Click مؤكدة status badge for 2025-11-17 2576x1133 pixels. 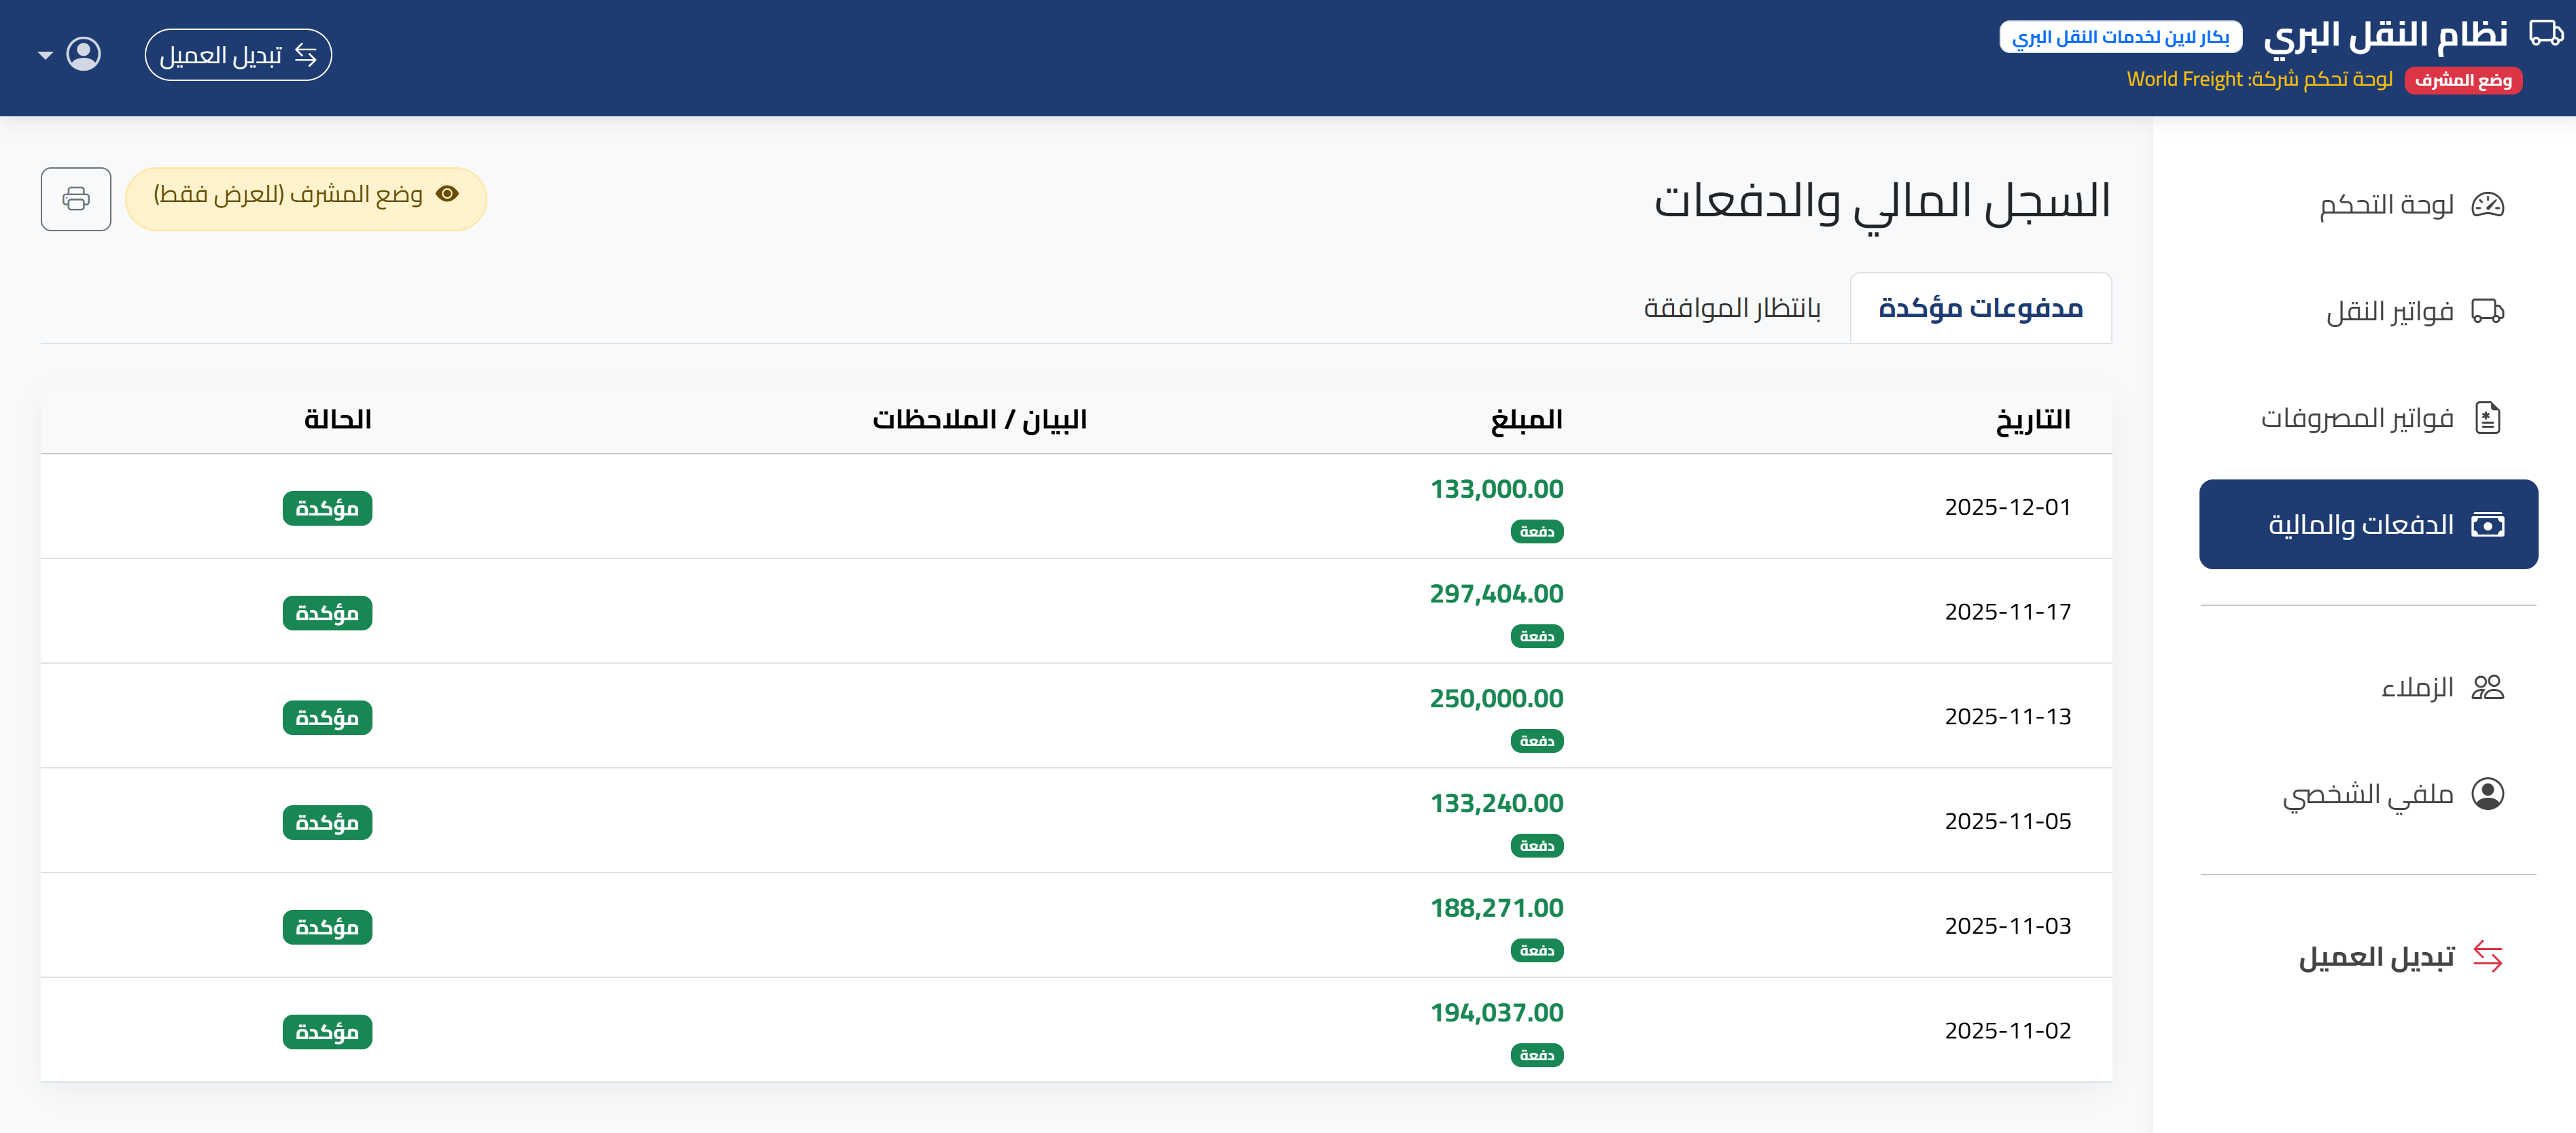(327, 613)
